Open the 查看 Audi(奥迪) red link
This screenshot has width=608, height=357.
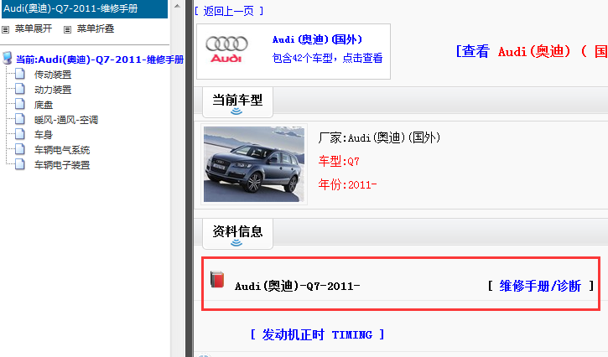532,51
